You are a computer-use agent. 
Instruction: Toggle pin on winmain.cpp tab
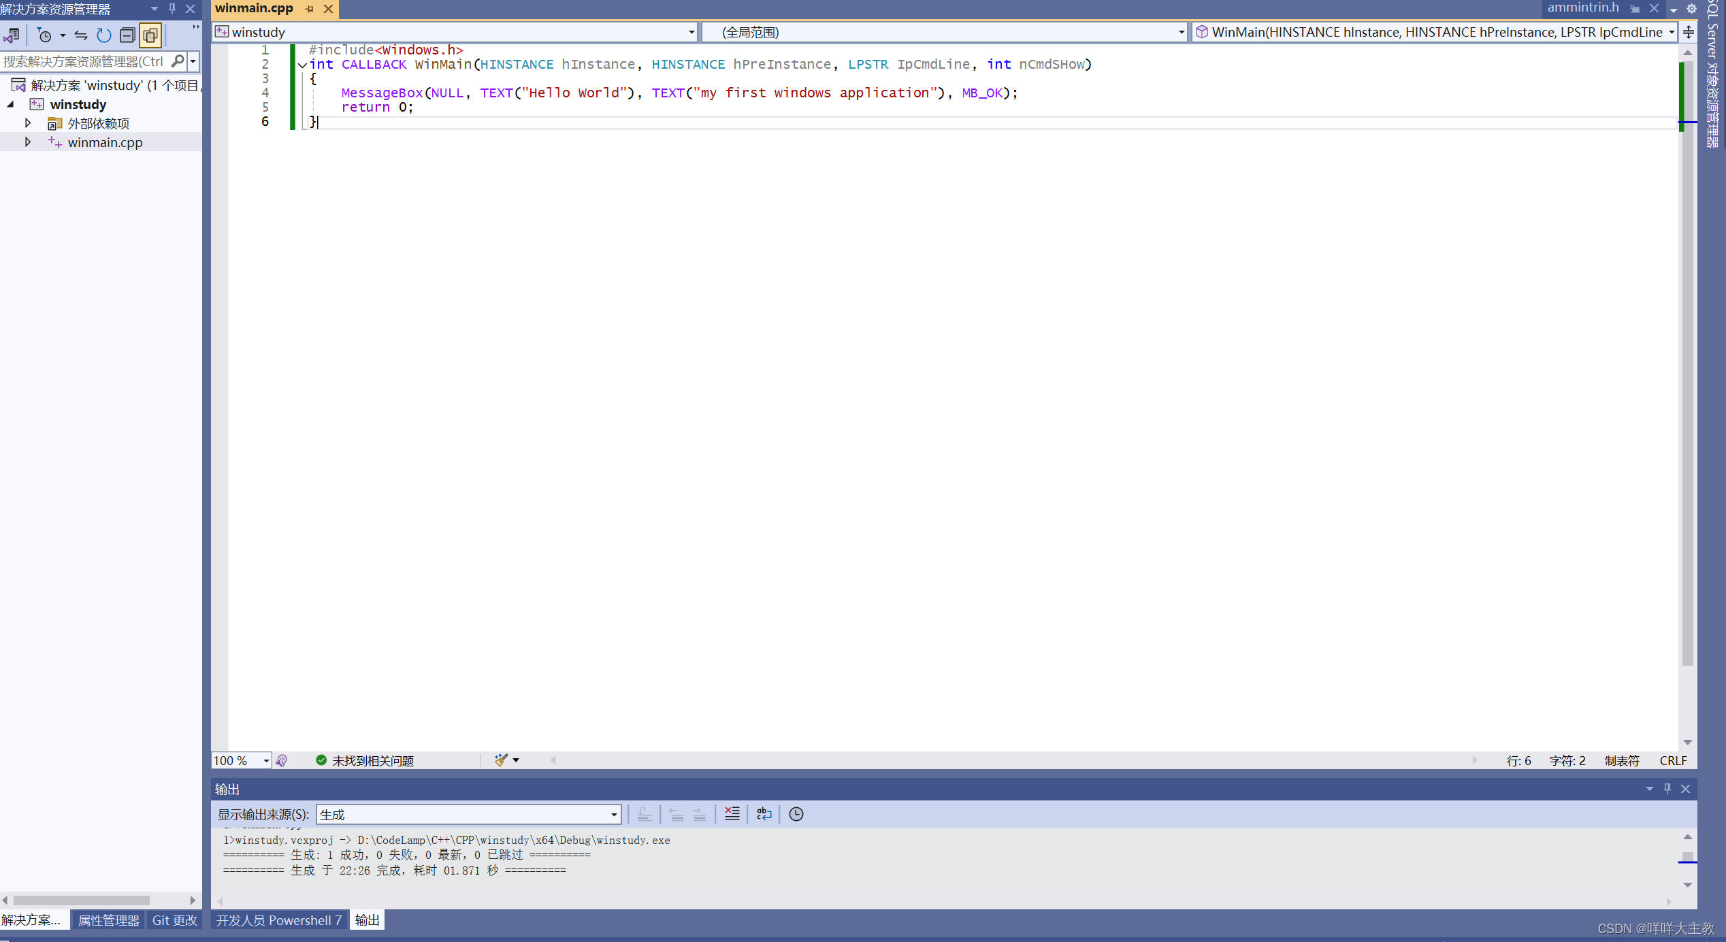310,9
